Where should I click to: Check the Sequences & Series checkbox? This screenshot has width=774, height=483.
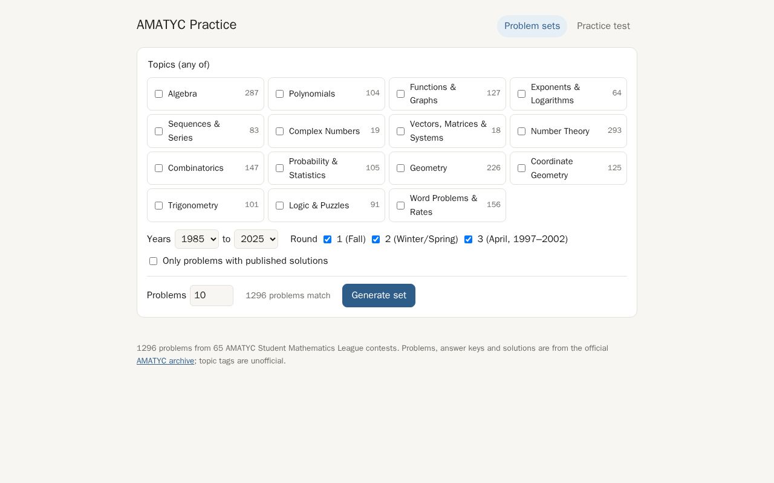(158, 131)
